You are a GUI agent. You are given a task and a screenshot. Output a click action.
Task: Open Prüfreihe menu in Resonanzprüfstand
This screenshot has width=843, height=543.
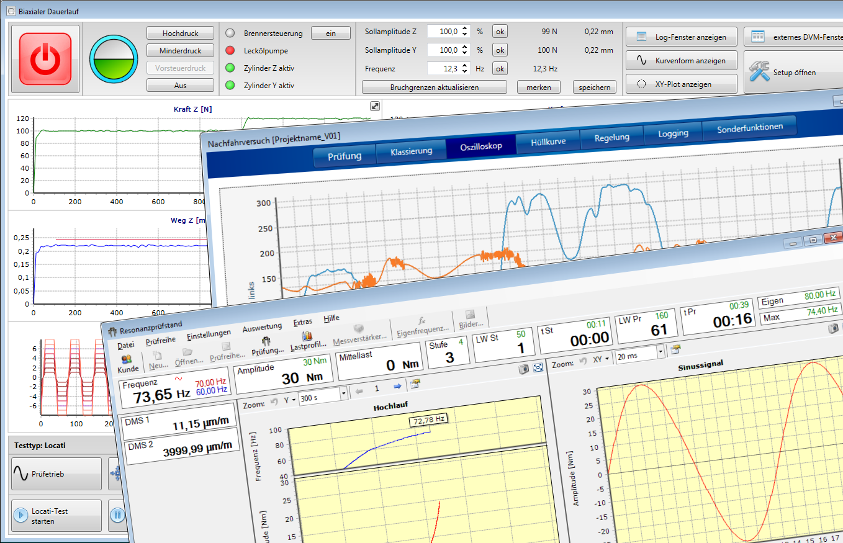click(x=160, y=340)
